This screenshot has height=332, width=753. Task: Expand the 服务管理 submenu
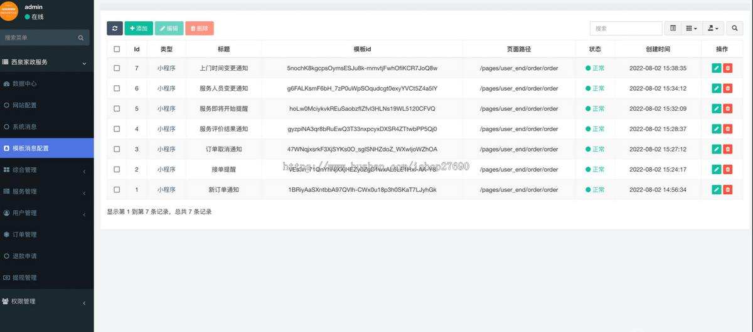(x=47, y=191)
